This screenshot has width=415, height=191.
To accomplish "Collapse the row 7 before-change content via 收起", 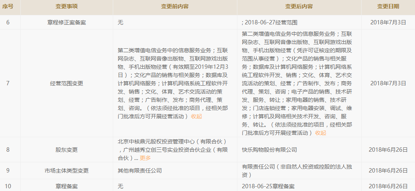I will pos(196,116).
